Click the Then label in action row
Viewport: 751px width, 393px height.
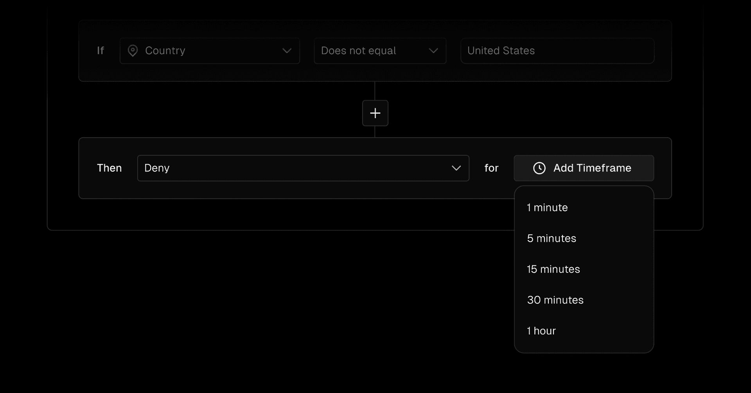coord(109,168)
